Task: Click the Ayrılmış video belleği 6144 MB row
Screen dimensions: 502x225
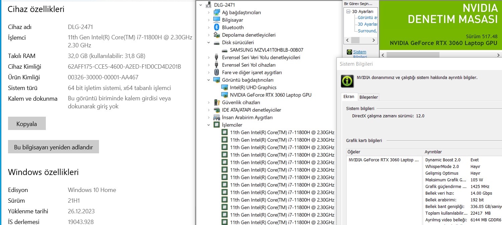Action: click(463, 220)
